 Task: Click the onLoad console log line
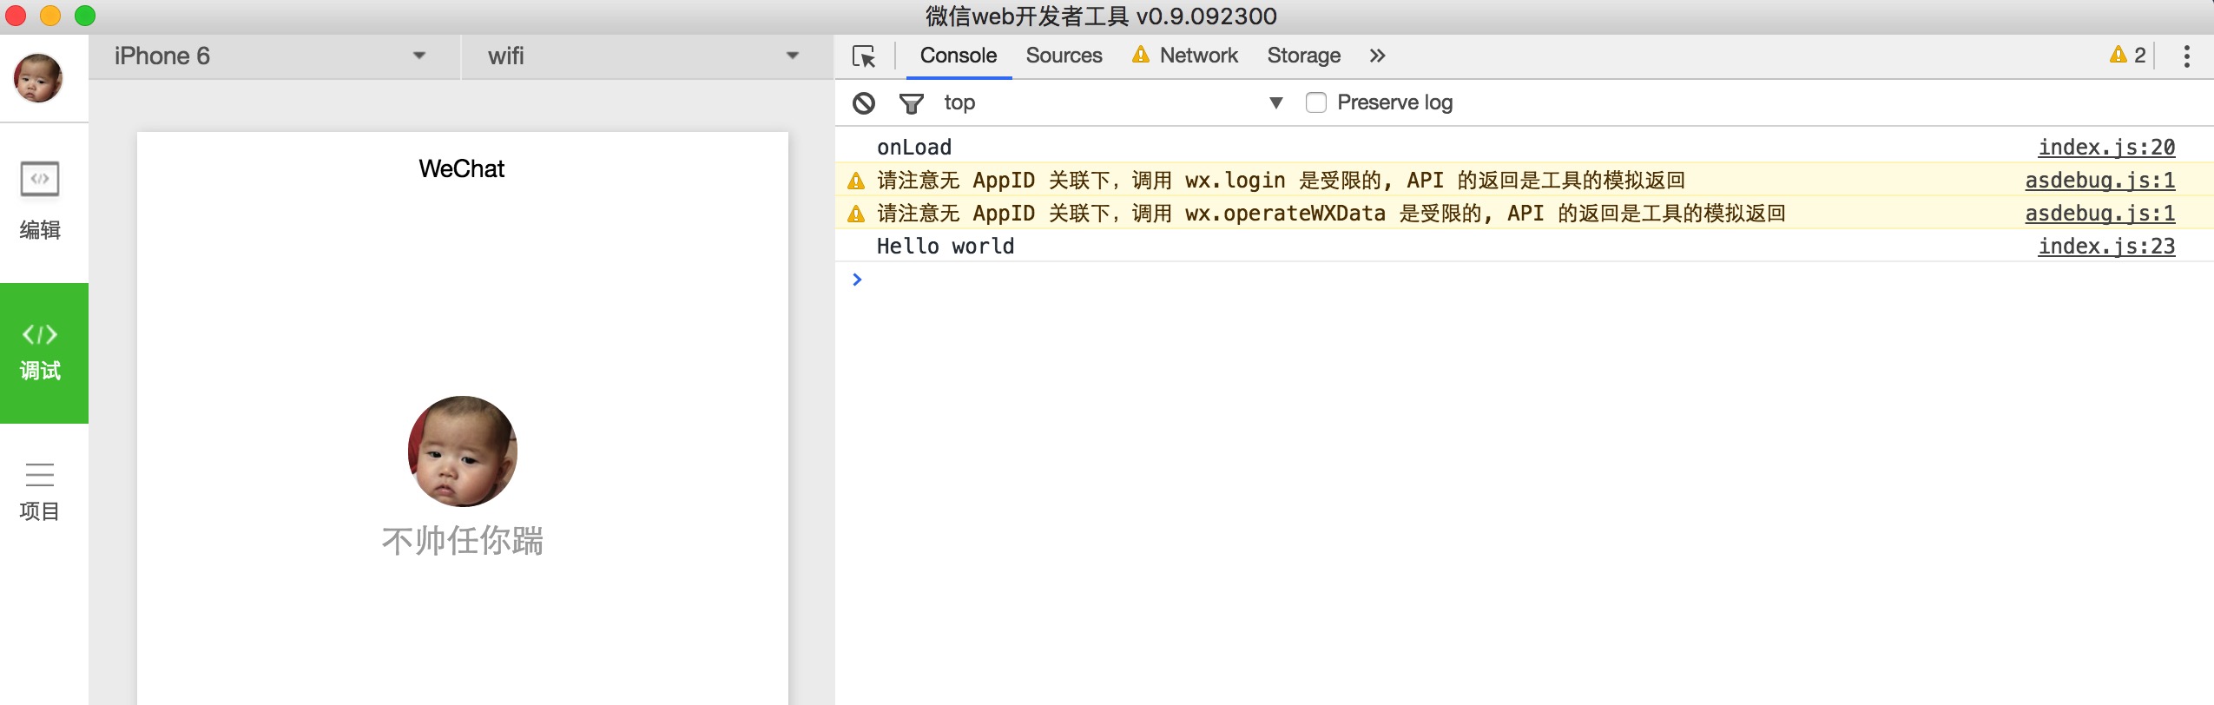[x=914, y=148]
